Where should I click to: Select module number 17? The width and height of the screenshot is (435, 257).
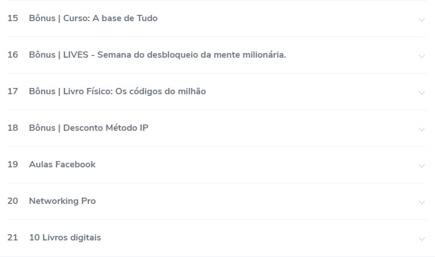tap(13, 91)
